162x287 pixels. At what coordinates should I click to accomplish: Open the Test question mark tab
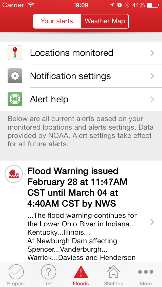pyautogui.click(x=48, y=275)
